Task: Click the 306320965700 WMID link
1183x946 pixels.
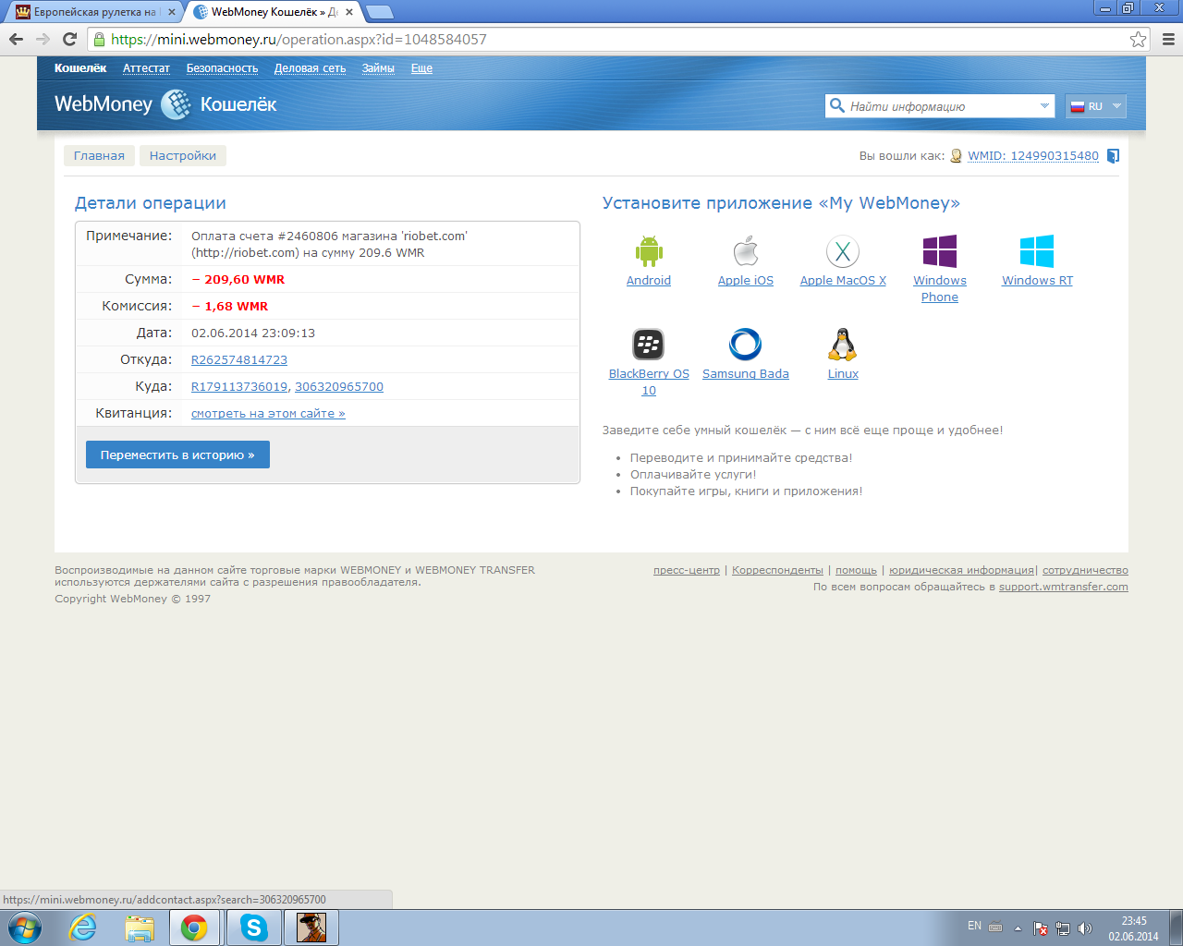Action: pos(339,387)
